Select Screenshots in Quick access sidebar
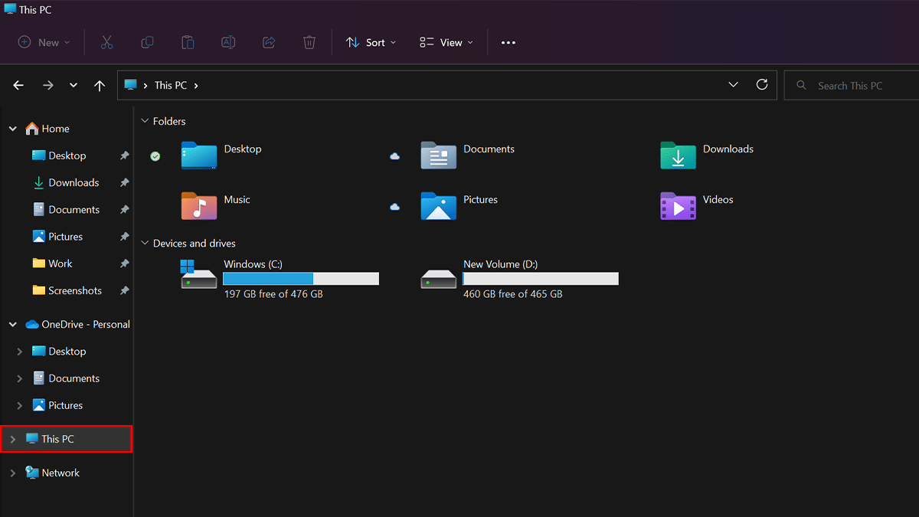Viewport: 919px width, 517px height. [74, 291]
